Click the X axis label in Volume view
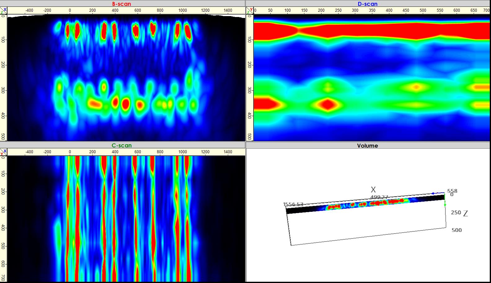The height and width of the screenshot is (283, 491). (373, 189)
